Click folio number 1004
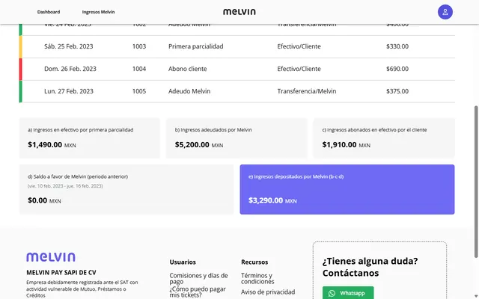 (x=139, y=69)
